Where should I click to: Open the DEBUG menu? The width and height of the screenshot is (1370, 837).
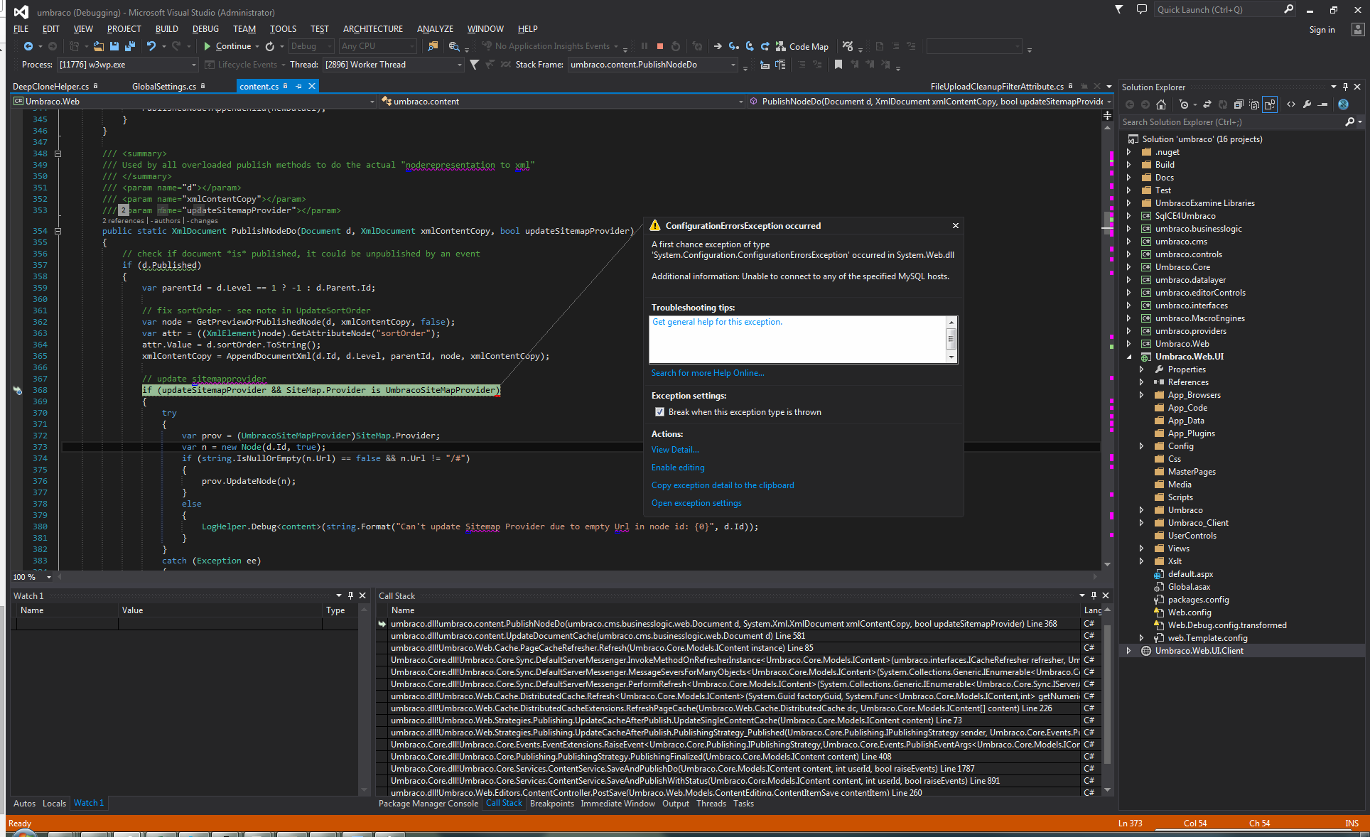pos(205,29)
